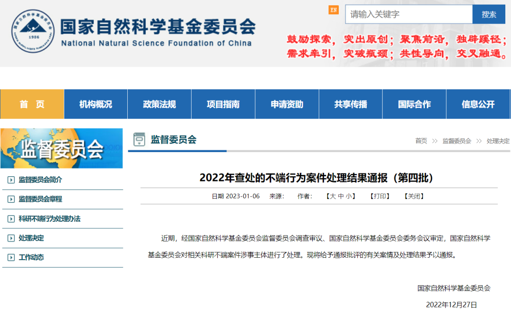
Task: Click the 【关闭】 close link
Action: [414, 196]
